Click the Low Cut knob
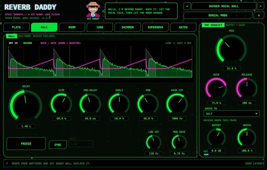 coord(154,142)
